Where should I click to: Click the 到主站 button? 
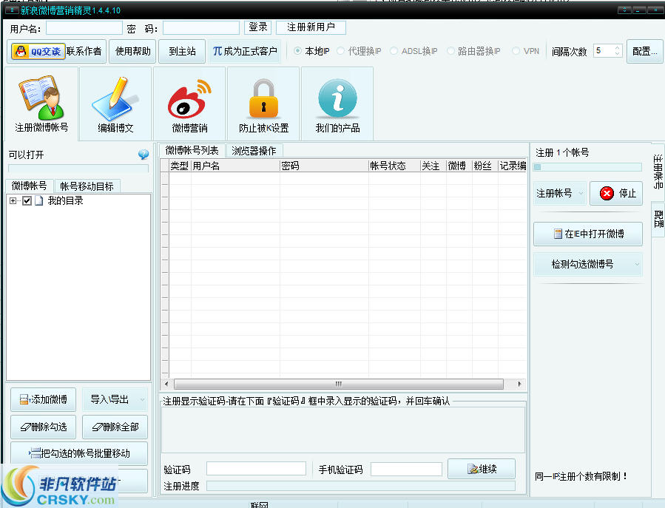(182, 51)
